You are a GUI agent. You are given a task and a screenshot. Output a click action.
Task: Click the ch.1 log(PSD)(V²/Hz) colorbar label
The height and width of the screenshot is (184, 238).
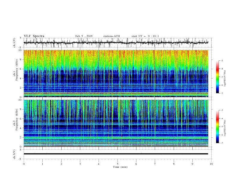point(225,78)
